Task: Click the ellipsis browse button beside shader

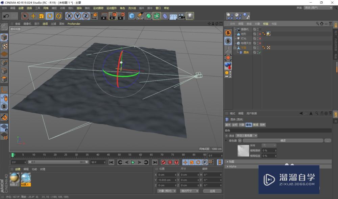Action: coord(328,141)
